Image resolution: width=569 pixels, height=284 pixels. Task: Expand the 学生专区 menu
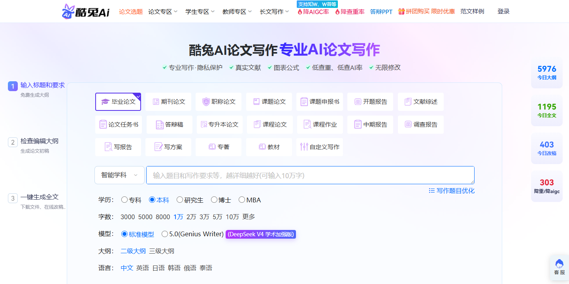(200, 11)
